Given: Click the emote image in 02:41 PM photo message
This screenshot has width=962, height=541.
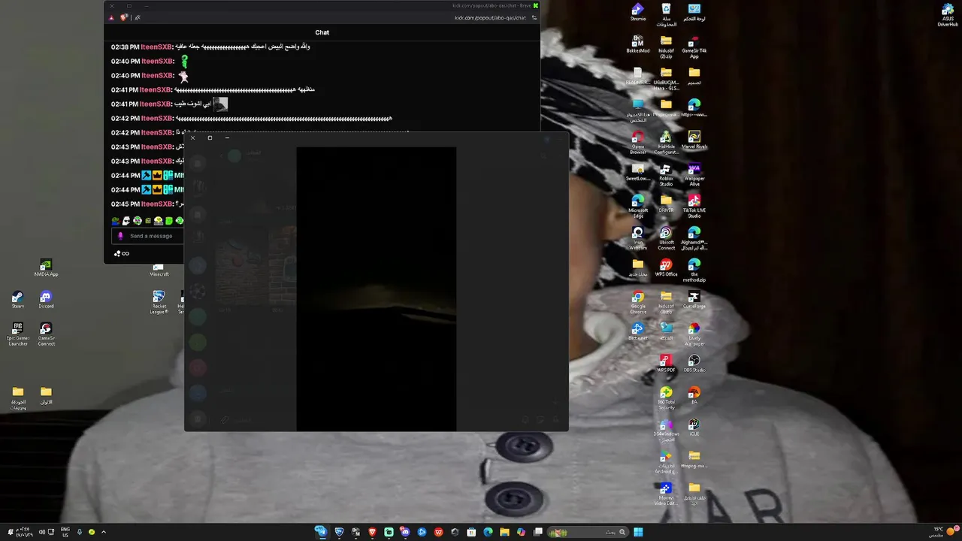Looking at the screenshot, I should [220, 104].
